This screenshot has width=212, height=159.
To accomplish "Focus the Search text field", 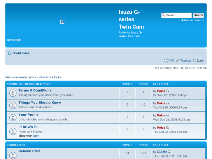I will click(x=176, y=15).
